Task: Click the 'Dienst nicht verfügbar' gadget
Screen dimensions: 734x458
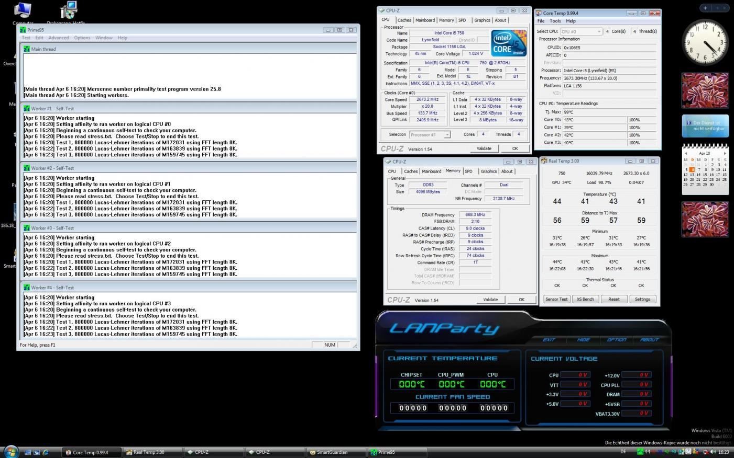Action: (705, 125)
